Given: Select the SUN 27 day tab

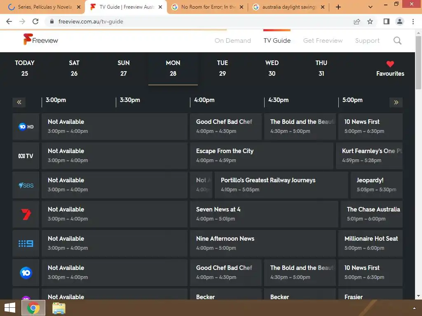Looking at the screenshot, I should (124, 68).
